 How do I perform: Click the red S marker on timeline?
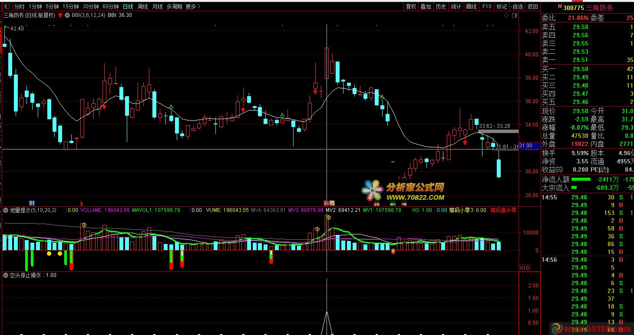(81, 203)
